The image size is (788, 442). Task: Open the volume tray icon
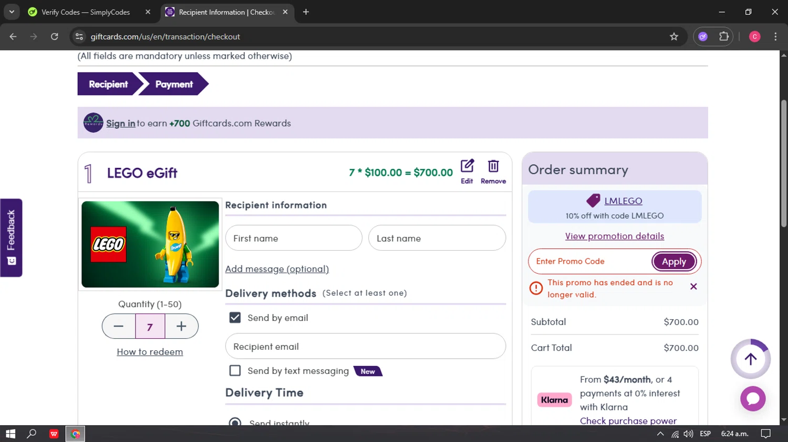click(x=688, y=434)
